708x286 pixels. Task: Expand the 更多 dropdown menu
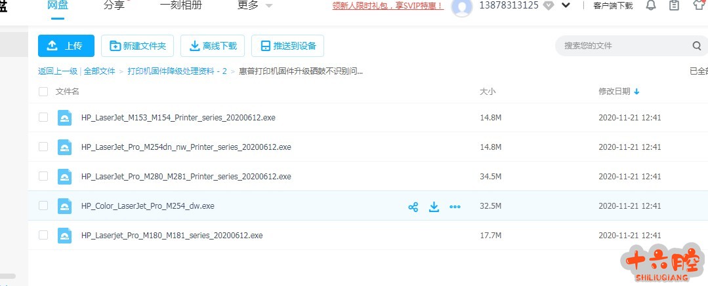pos(255,5)
